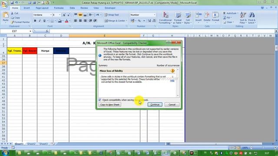
Task: Open the Help link in dialog
Action: pyautogui.click(x=172, y=81)
